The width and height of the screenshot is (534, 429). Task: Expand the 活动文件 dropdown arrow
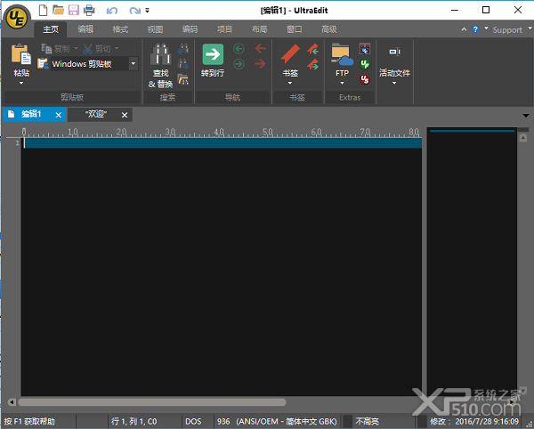394,83
